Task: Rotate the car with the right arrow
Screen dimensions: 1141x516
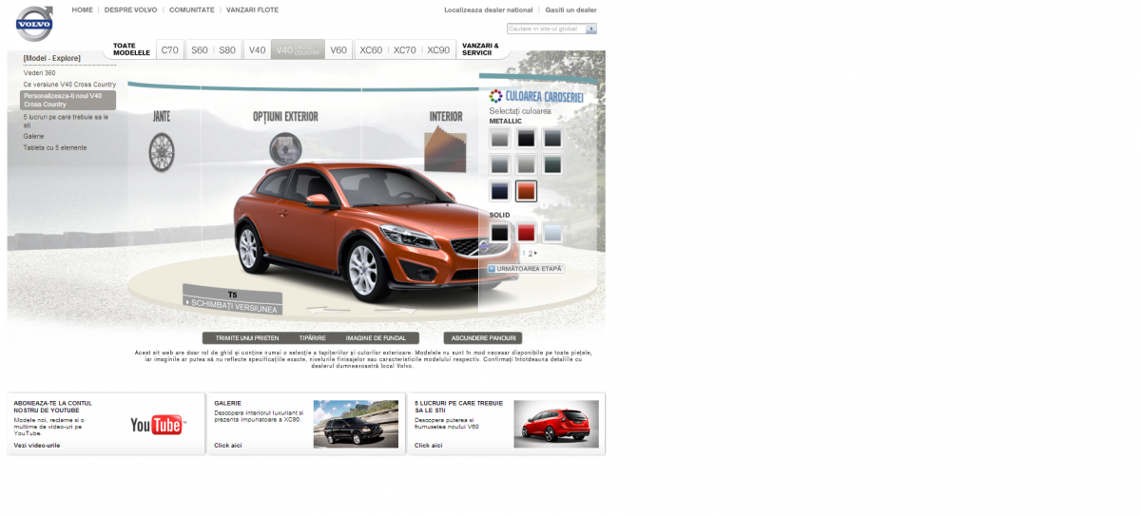Action: [x=395, y=308]
